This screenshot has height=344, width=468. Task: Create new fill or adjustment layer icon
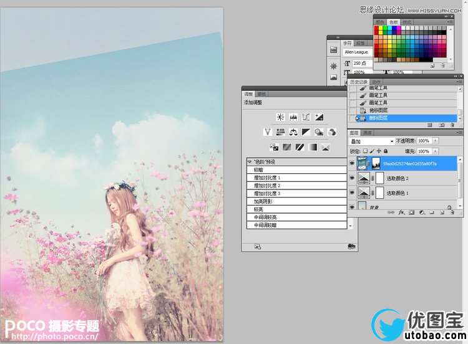(x=422, y=213)
